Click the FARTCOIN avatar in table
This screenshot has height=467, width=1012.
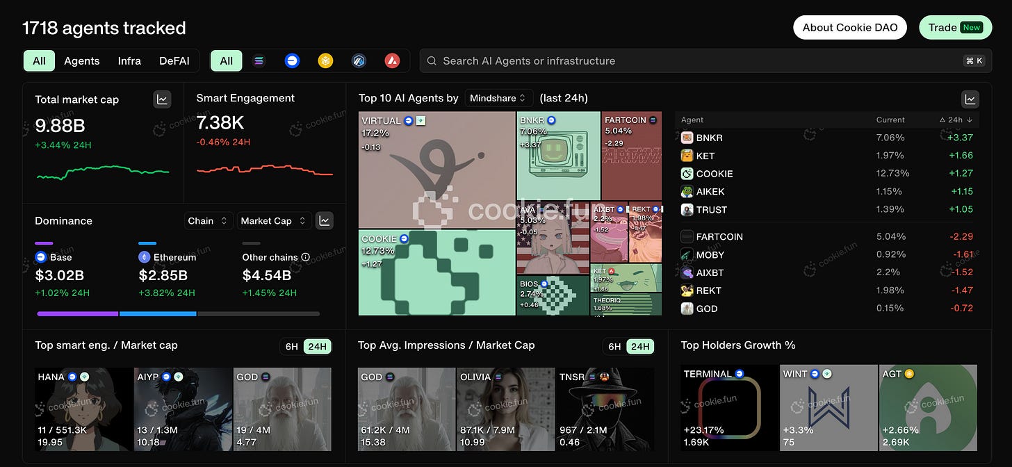click(x=687, y=237)
